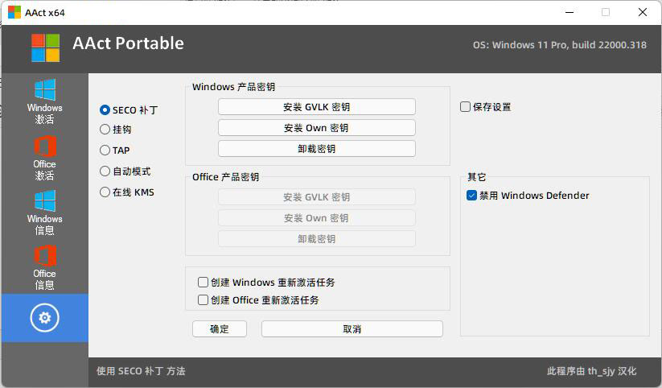Viewport: 662px width, 388px height.
Task: Click the settings gear icon in sidebar
Action: tap(44, 318)
